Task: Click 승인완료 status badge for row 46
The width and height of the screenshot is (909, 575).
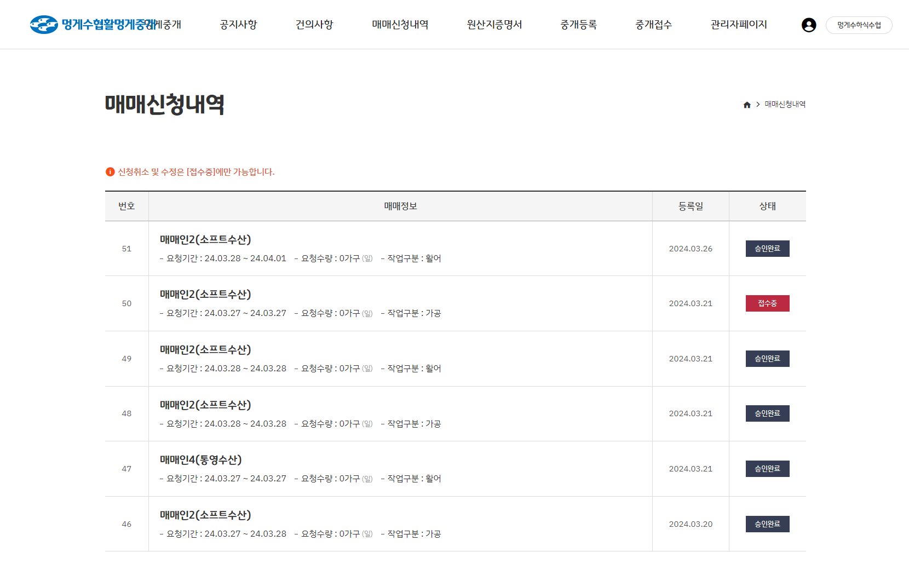Action: [x=767, y=524]
